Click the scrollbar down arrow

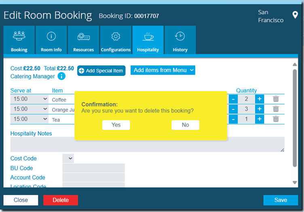click(295, 183)
